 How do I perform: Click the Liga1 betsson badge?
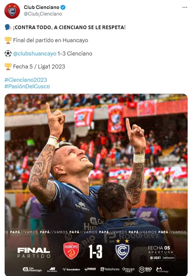162,258
